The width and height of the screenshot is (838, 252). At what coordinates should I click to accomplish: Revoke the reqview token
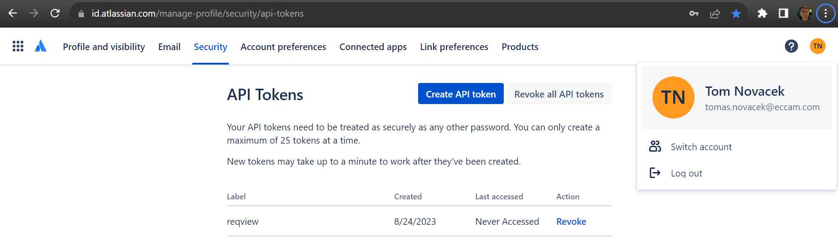pyautogui.click(x=571, y=222)
